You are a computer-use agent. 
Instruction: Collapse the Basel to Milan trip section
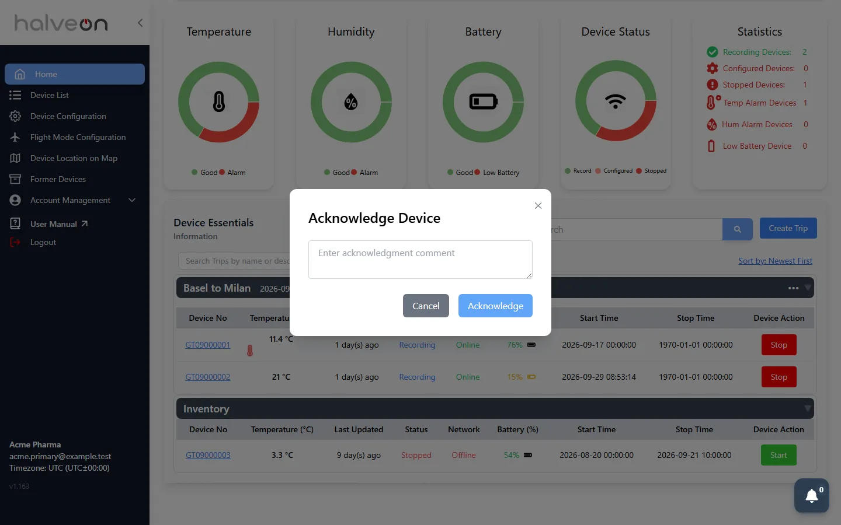(x=808, y=288)
